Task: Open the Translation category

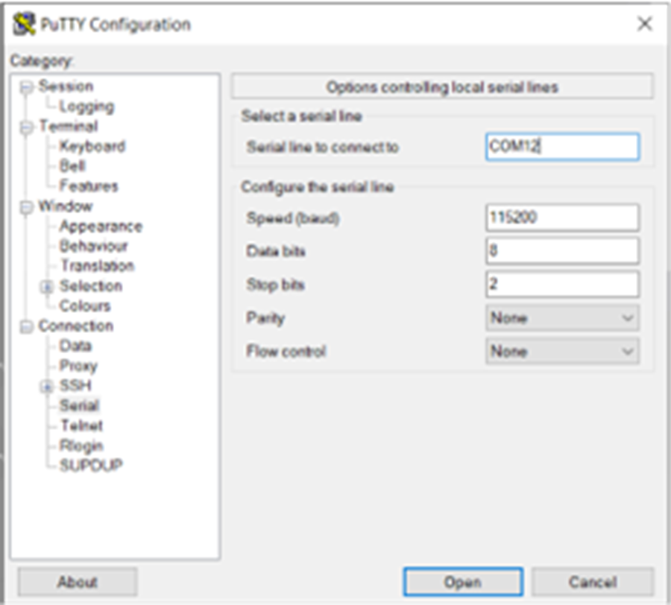Action: tap(97, 266)
